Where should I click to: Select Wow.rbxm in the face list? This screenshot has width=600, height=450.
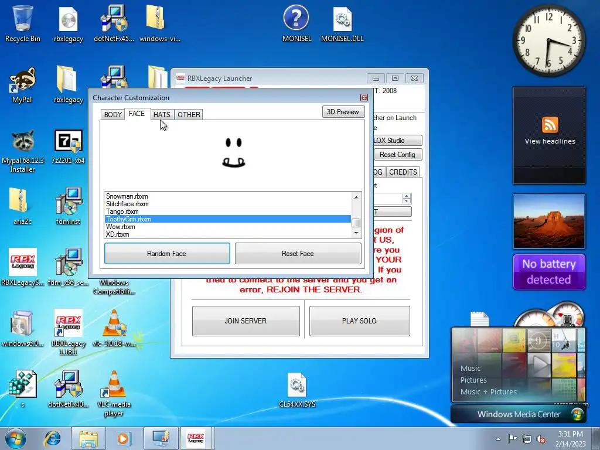tap(228, 227)
